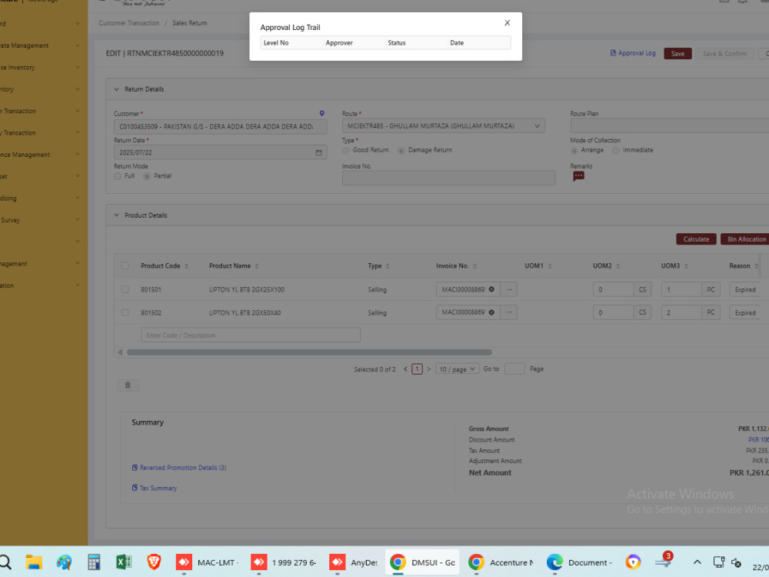
Task: Sort by Product Name column arrows
Action: [257, 266]
